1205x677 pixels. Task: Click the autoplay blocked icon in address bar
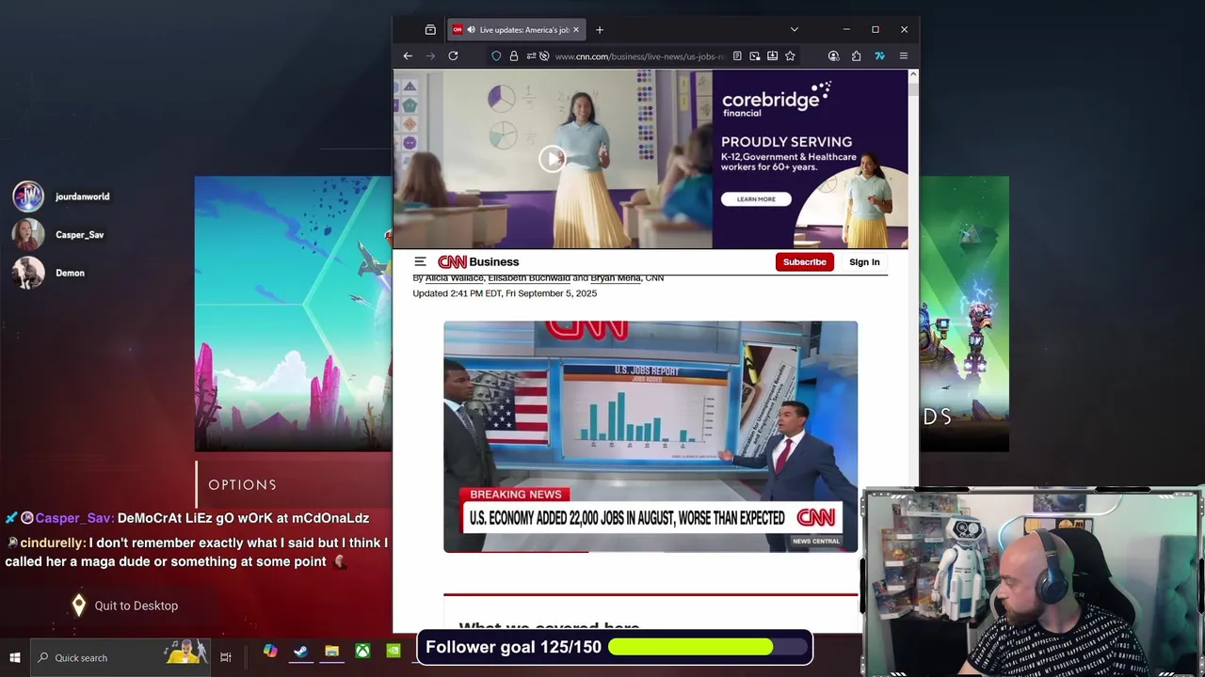(544, 56)
